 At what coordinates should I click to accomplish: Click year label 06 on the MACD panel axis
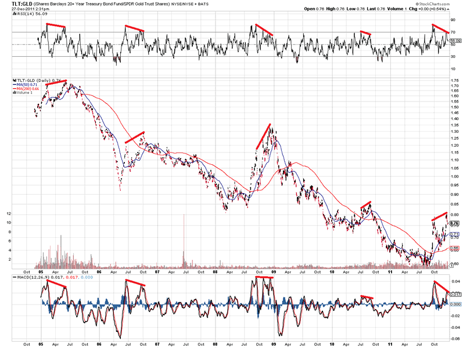[99, 344]
